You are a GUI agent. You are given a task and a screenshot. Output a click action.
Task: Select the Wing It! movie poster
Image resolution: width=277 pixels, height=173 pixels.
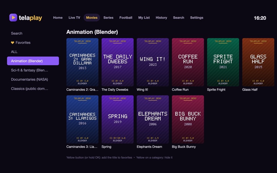(x=153, y=62)
